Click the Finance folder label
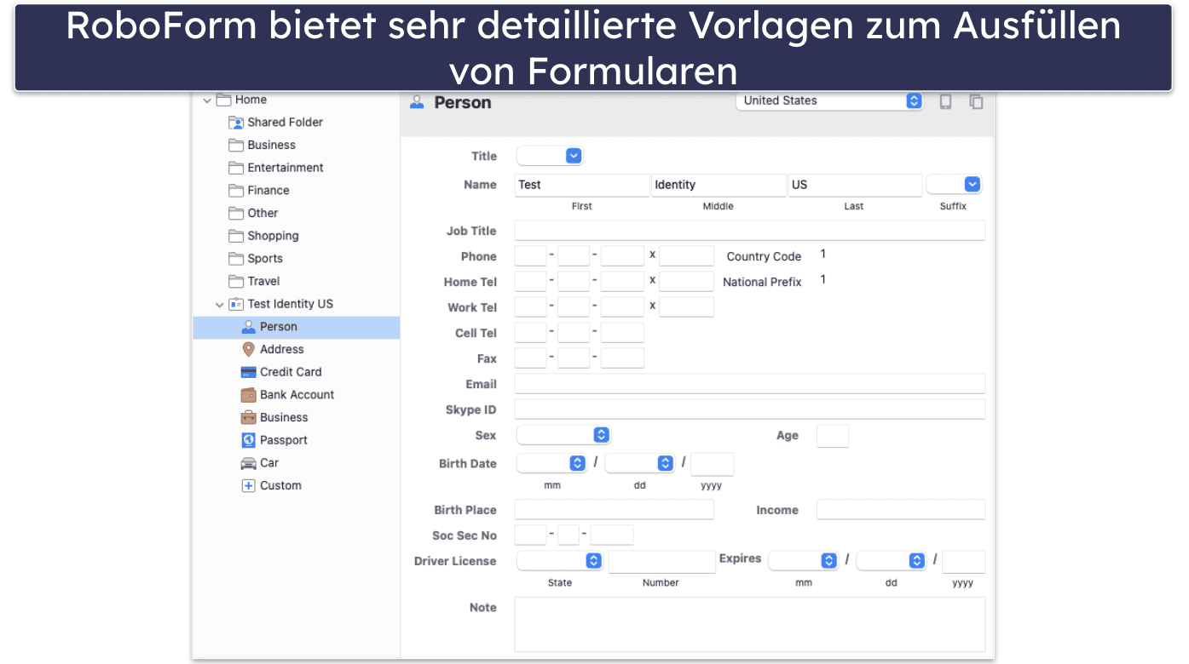The width and height of the screenshot is (1189, 664). coord(268,191)
